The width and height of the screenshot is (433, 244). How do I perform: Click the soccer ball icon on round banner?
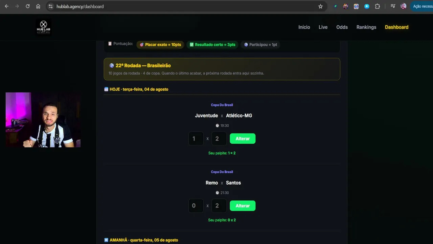coord(112,65)
